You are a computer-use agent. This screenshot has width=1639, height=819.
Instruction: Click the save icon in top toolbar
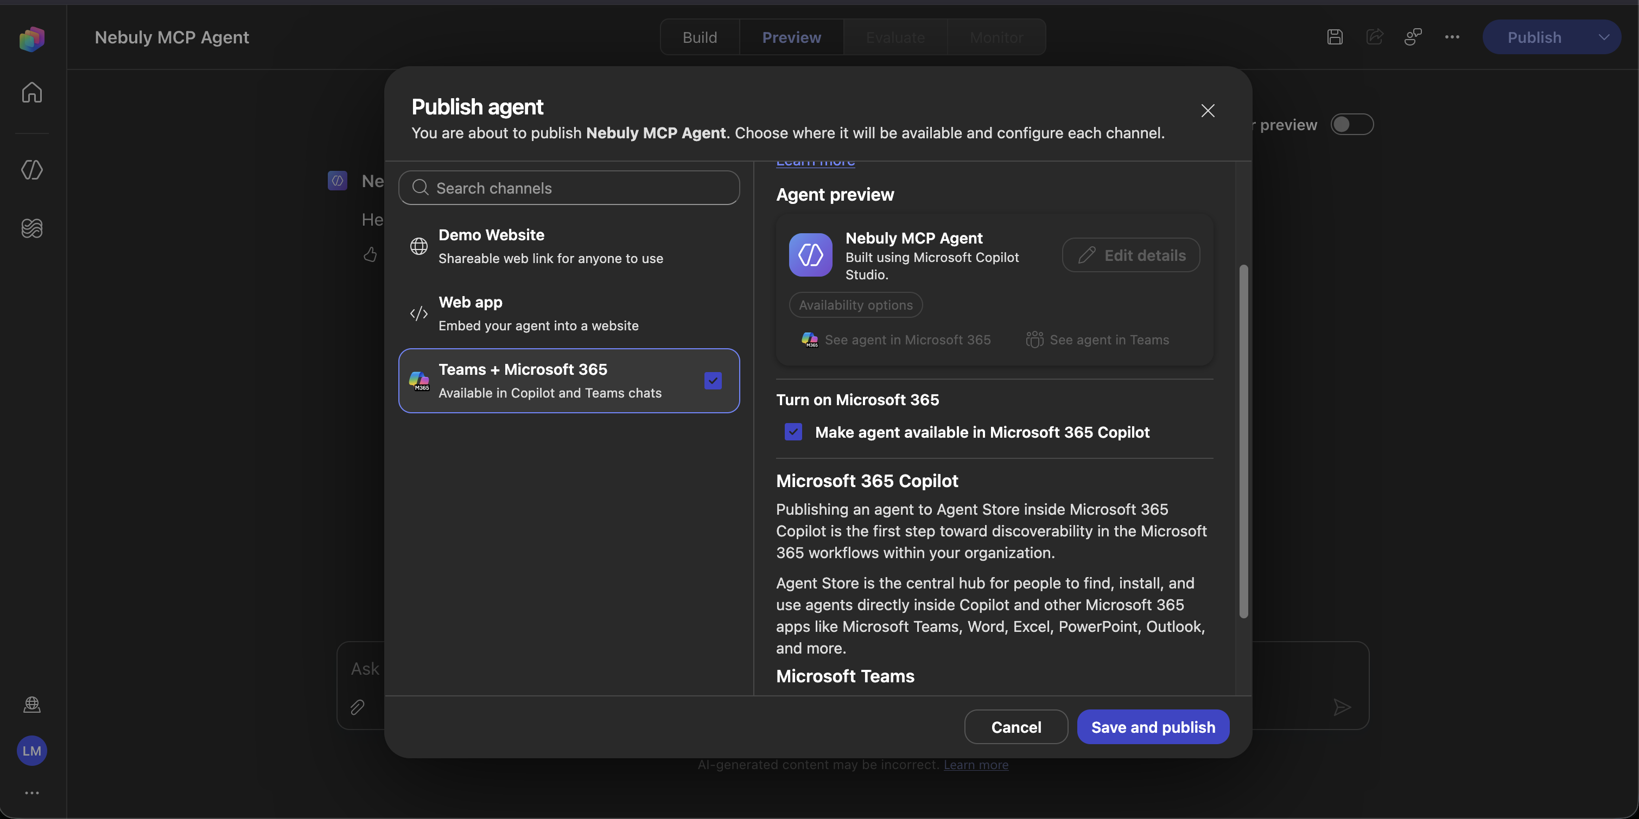(1335, 37)
